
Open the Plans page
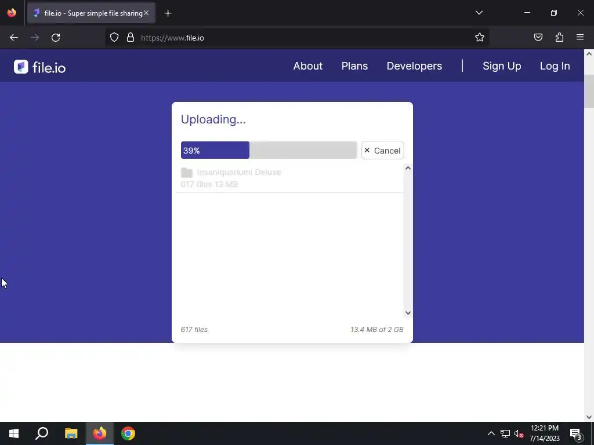coord(354,66)
